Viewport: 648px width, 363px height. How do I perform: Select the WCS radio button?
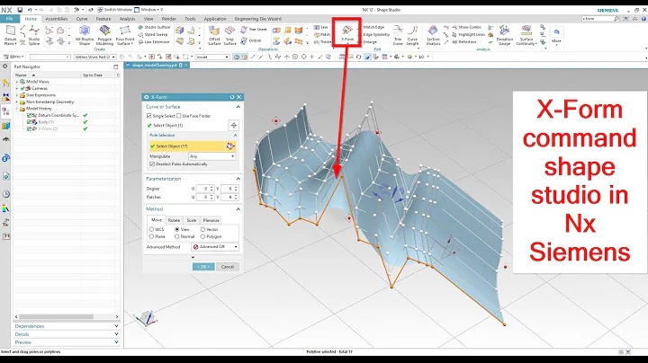[x=151, y=229]
